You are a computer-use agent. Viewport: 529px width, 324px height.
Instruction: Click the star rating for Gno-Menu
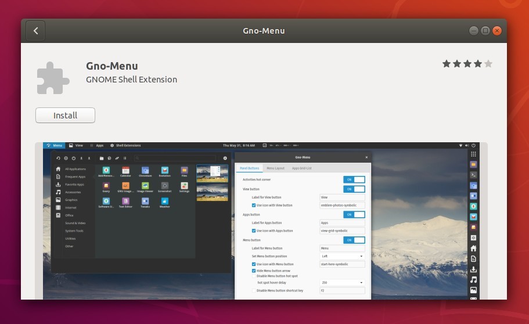[467, 64]
